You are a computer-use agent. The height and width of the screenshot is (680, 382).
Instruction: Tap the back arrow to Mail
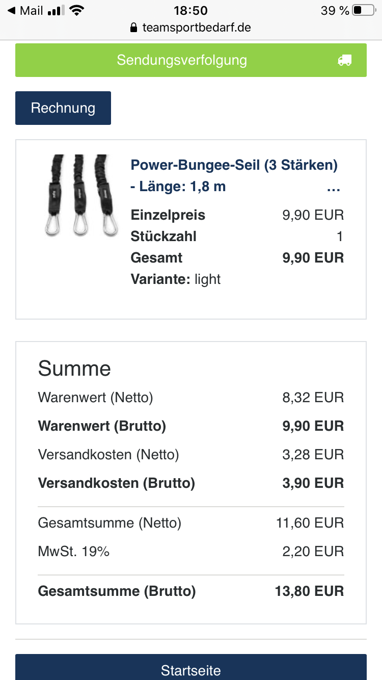click(11, 11)
